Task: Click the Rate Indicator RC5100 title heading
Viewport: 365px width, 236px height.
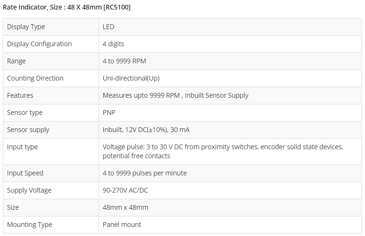Action: point(66,7)
